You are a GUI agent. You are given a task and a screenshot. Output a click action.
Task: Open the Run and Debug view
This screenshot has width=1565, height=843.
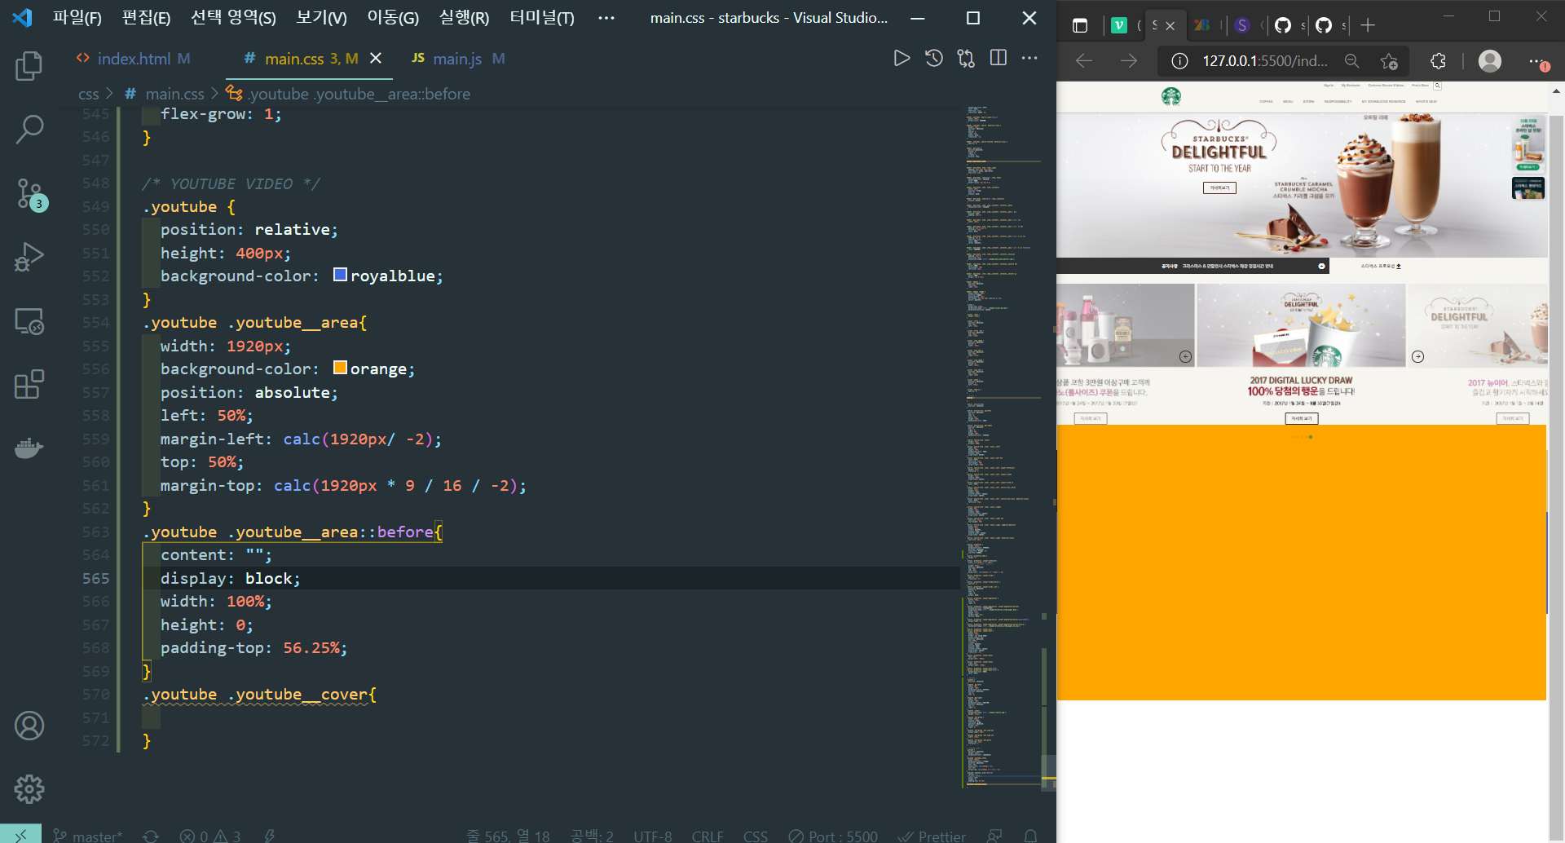tap(29, 257)
